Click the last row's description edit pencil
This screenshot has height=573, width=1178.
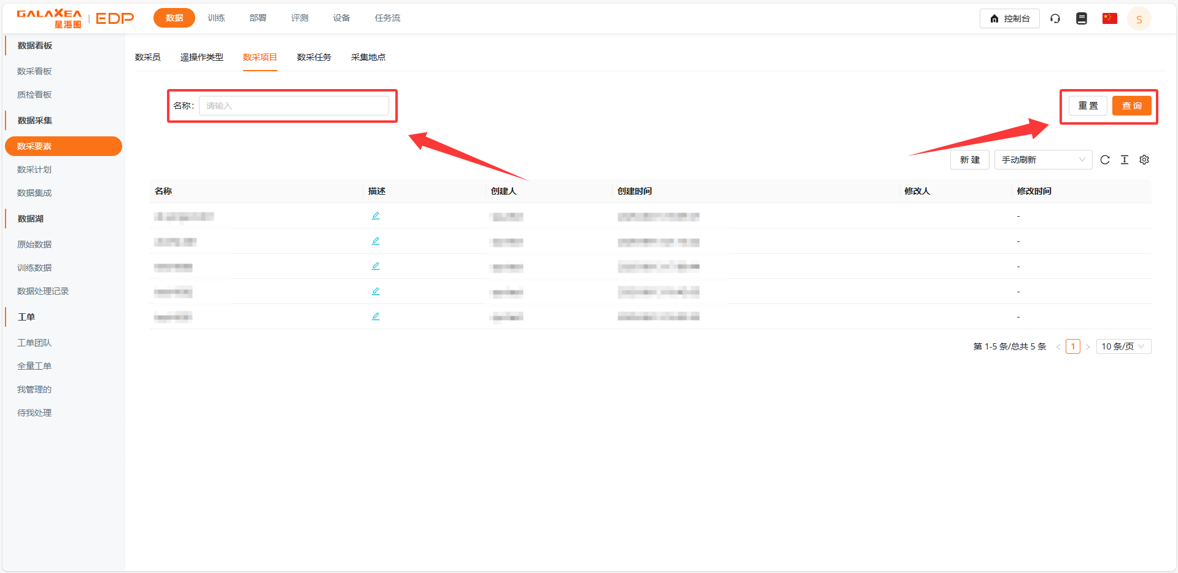[376, 316]
